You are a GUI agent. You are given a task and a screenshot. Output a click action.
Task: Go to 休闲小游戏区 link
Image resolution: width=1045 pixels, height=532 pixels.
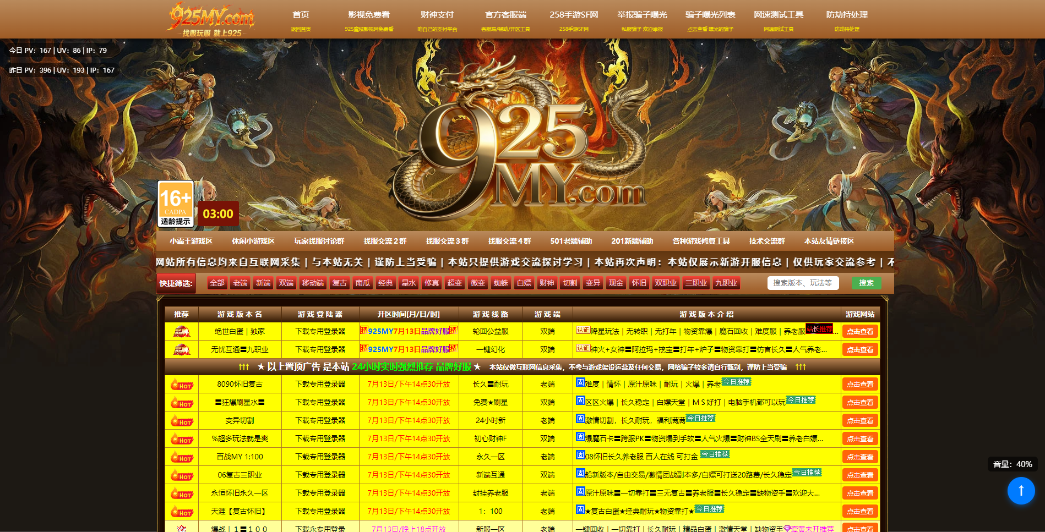(253, 241)
